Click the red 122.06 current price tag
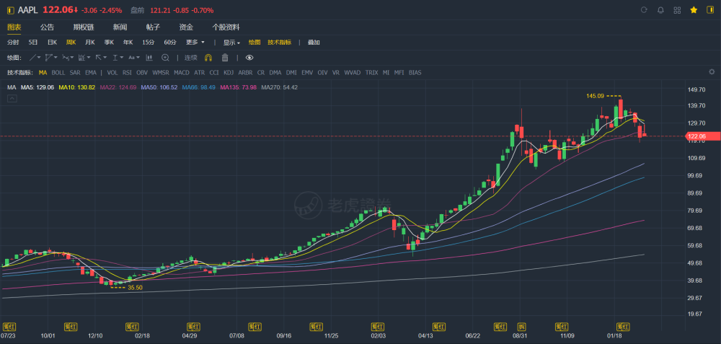The width and height of the screenshot is (721, 344). [x=703, y=136]
